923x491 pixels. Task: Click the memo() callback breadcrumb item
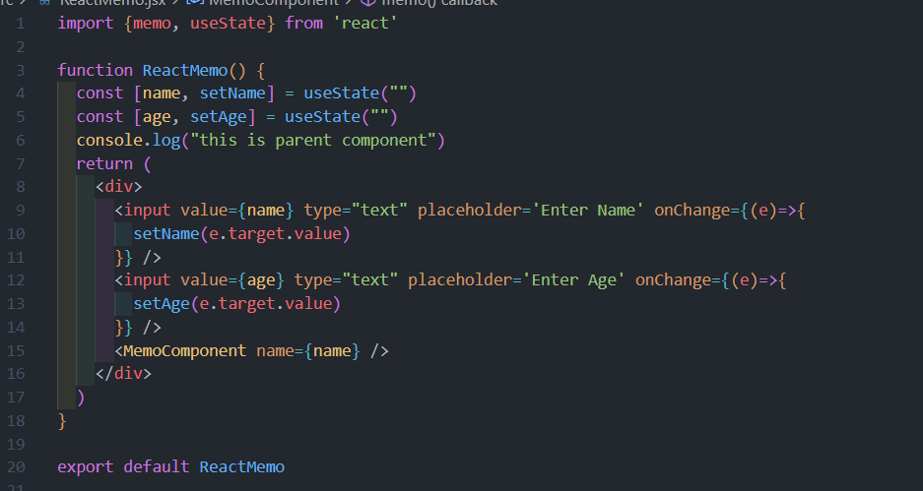tap(439, 3)
